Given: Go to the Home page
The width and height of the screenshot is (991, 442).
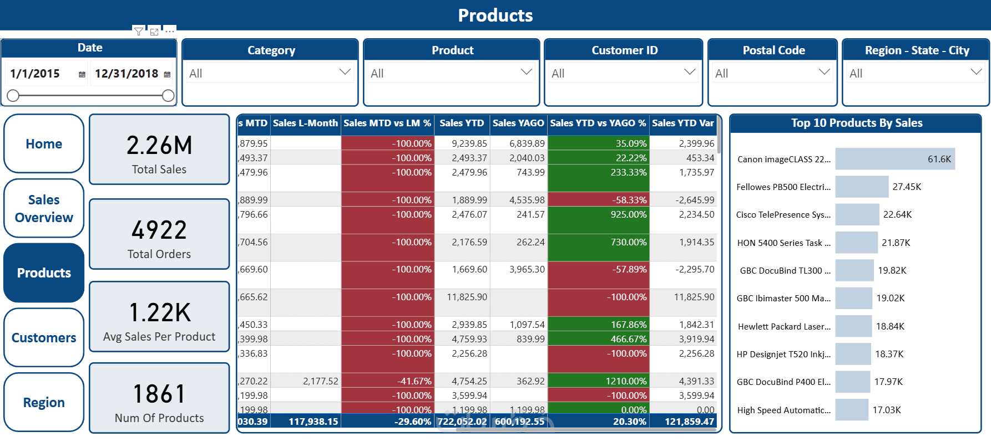Looking at the screenshot, I should point(44,144).
